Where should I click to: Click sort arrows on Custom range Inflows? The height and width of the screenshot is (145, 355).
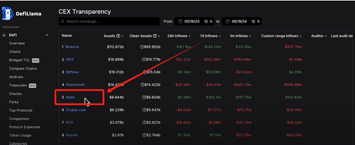(x=301, y=36)
